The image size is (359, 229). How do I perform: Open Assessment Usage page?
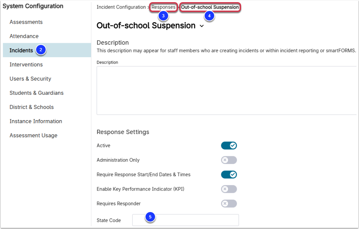tap(33, 135)
